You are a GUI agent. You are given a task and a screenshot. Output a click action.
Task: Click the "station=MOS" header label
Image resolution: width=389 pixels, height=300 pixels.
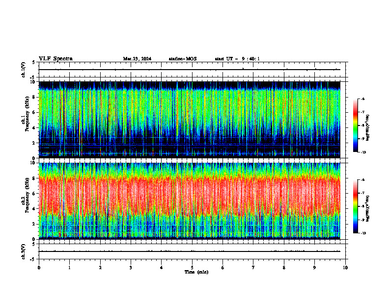[x=183, y=59]
